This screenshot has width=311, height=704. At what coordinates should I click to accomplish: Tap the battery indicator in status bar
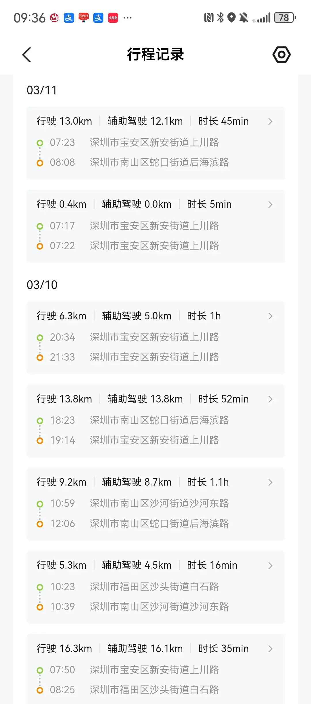(x=285, y=18)
